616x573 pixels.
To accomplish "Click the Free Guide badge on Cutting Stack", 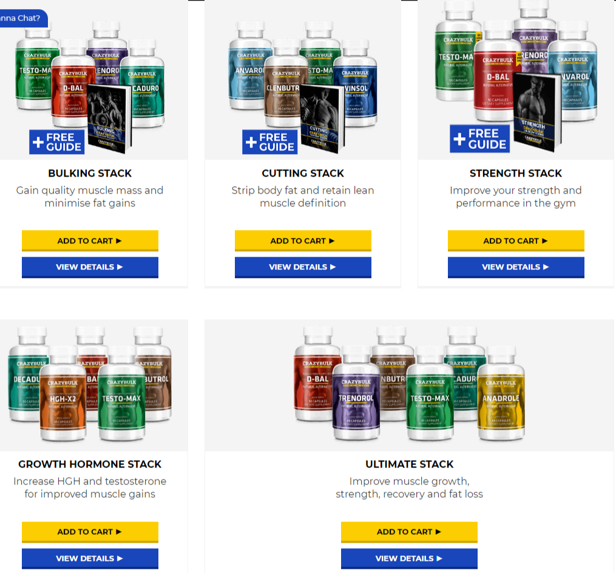I will (269, 142).
